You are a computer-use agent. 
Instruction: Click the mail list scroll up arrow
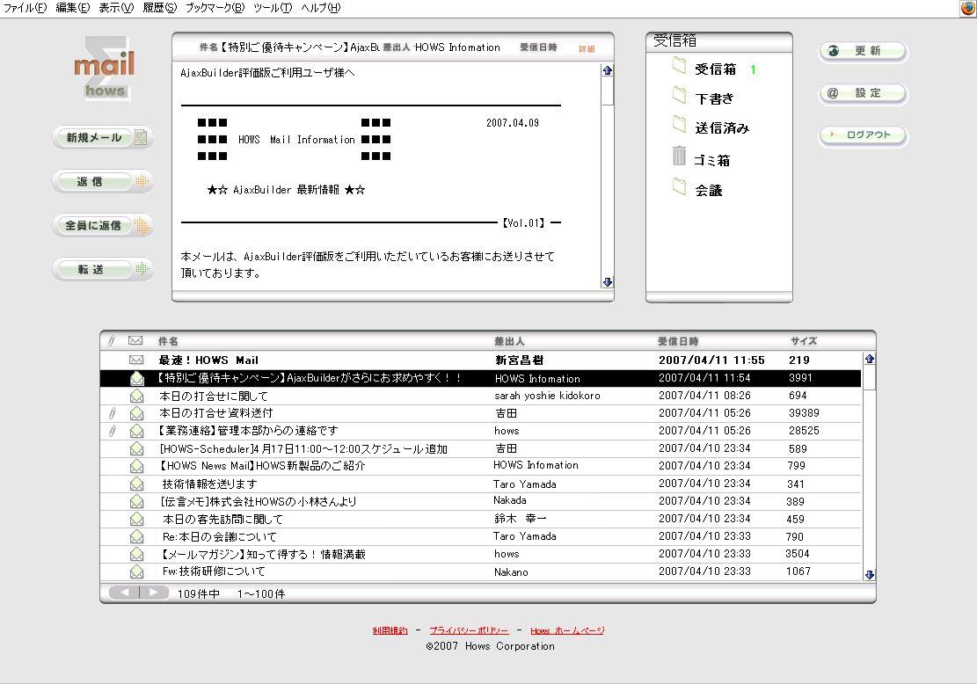(869, 359)
